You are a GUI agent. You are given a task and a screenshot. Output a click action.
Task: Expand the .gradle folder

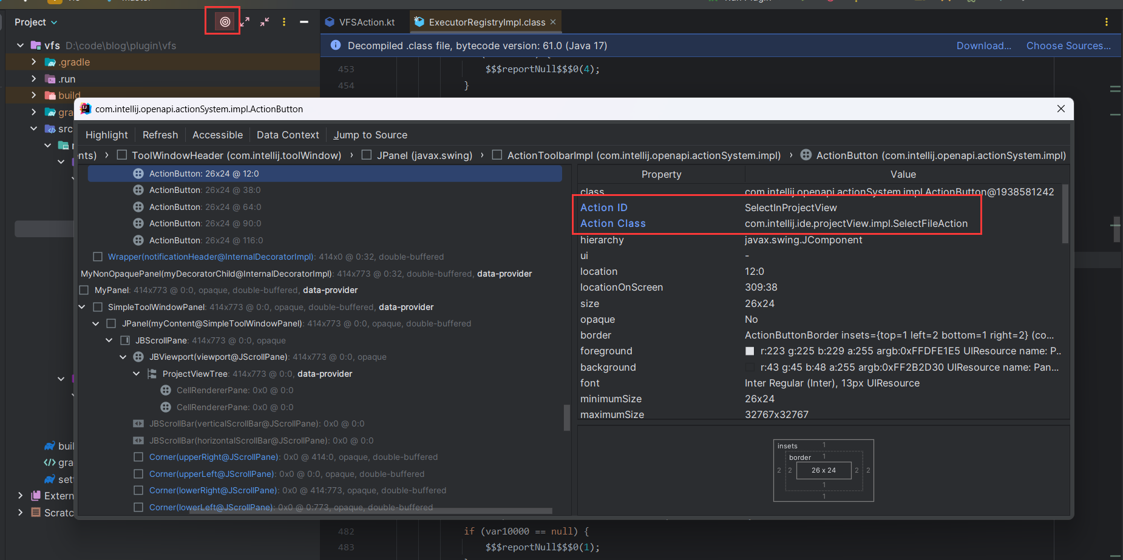[34, 62]
